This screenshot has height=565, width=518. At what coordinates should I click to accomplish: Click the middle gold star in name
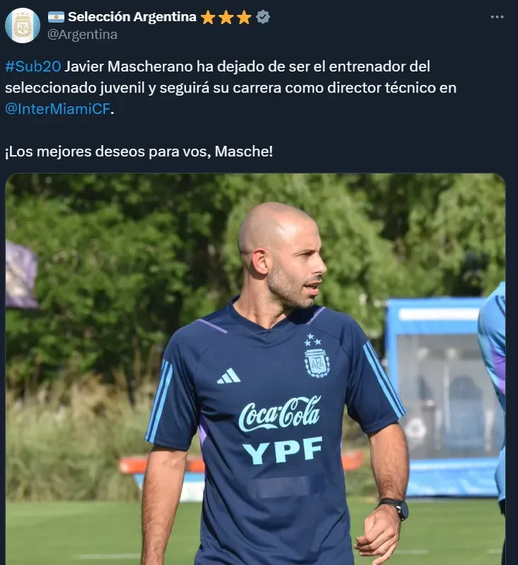click(226, 17)
